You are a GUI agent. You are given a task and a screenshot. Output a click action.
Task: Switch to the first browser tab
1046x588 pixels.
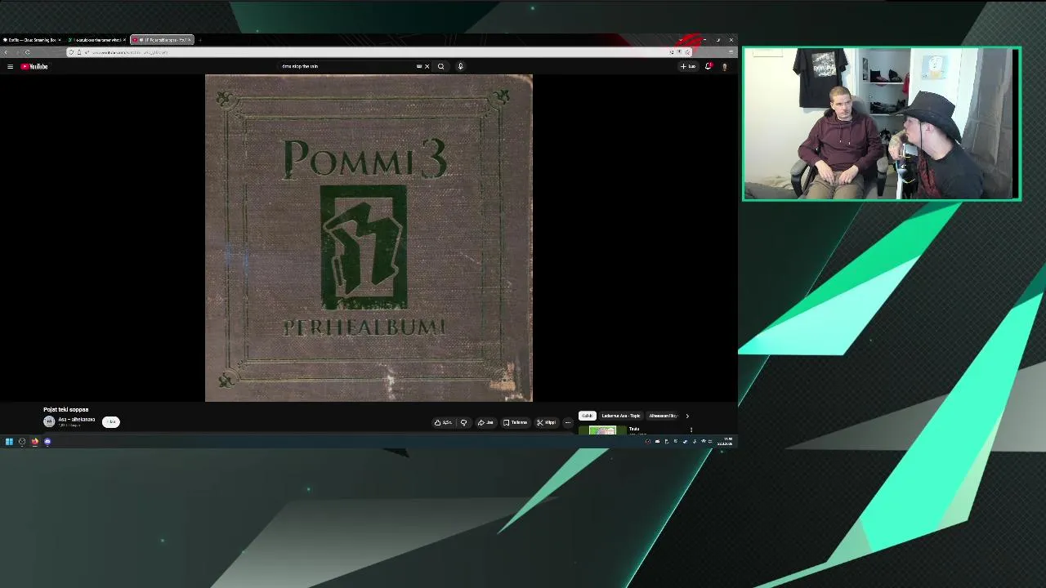click(x=31, y=39)
